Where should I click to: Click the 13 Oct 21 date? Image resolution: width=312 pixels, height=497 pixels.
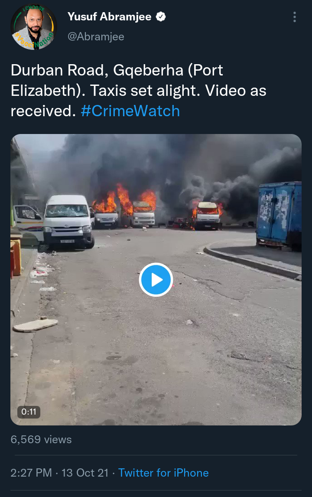point(85,473)
